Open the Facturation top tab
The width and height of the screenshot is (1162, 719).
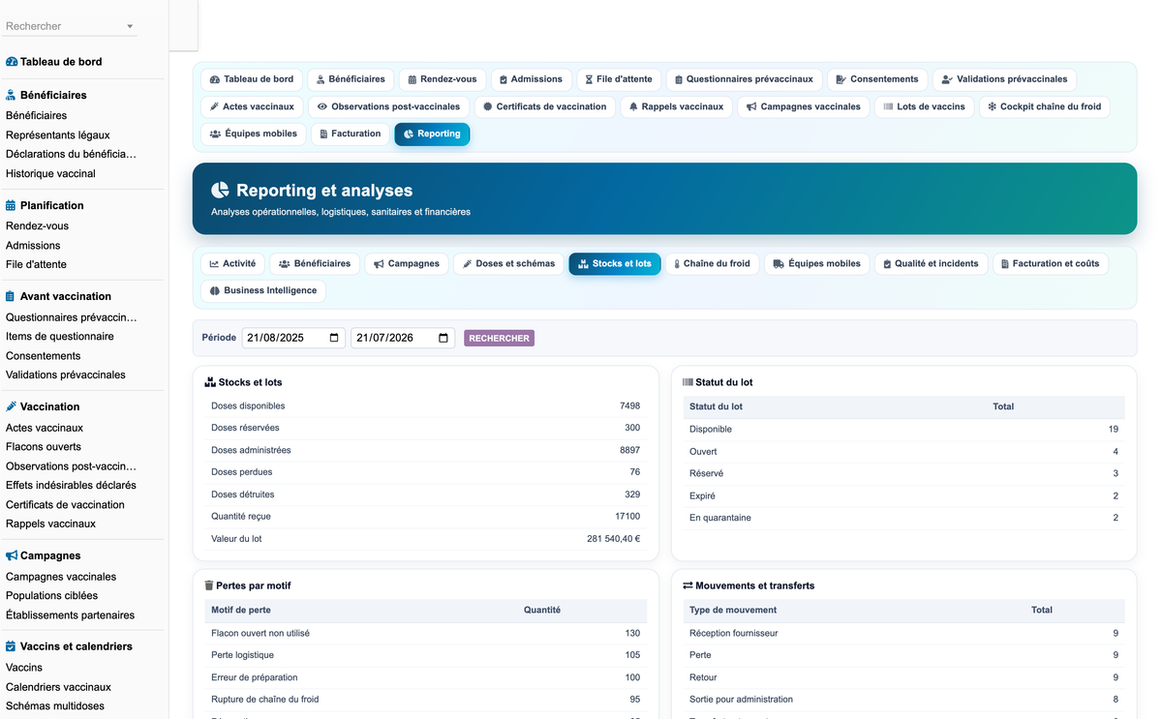point(351,134)
